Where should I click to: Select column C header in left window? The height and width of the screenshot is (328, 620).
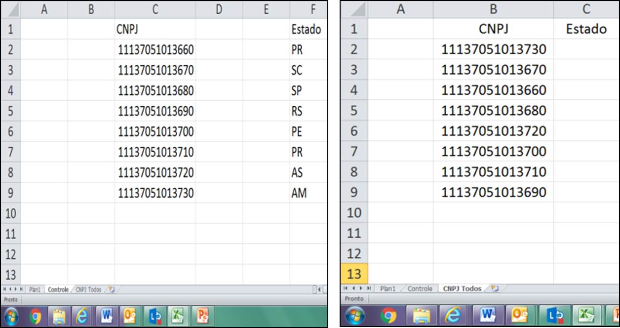[155, 9]
